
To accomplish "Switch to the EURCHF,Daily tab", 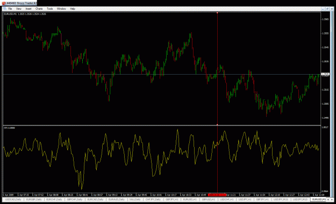I will [54, 200].
